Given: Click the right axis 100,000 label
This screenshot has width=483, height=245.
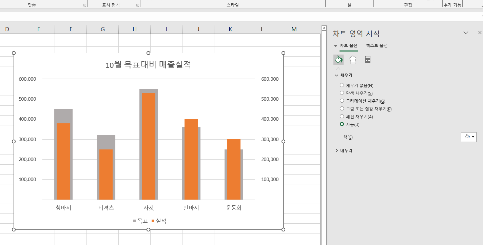Looking at the screenshot, I should pos(270,179).
